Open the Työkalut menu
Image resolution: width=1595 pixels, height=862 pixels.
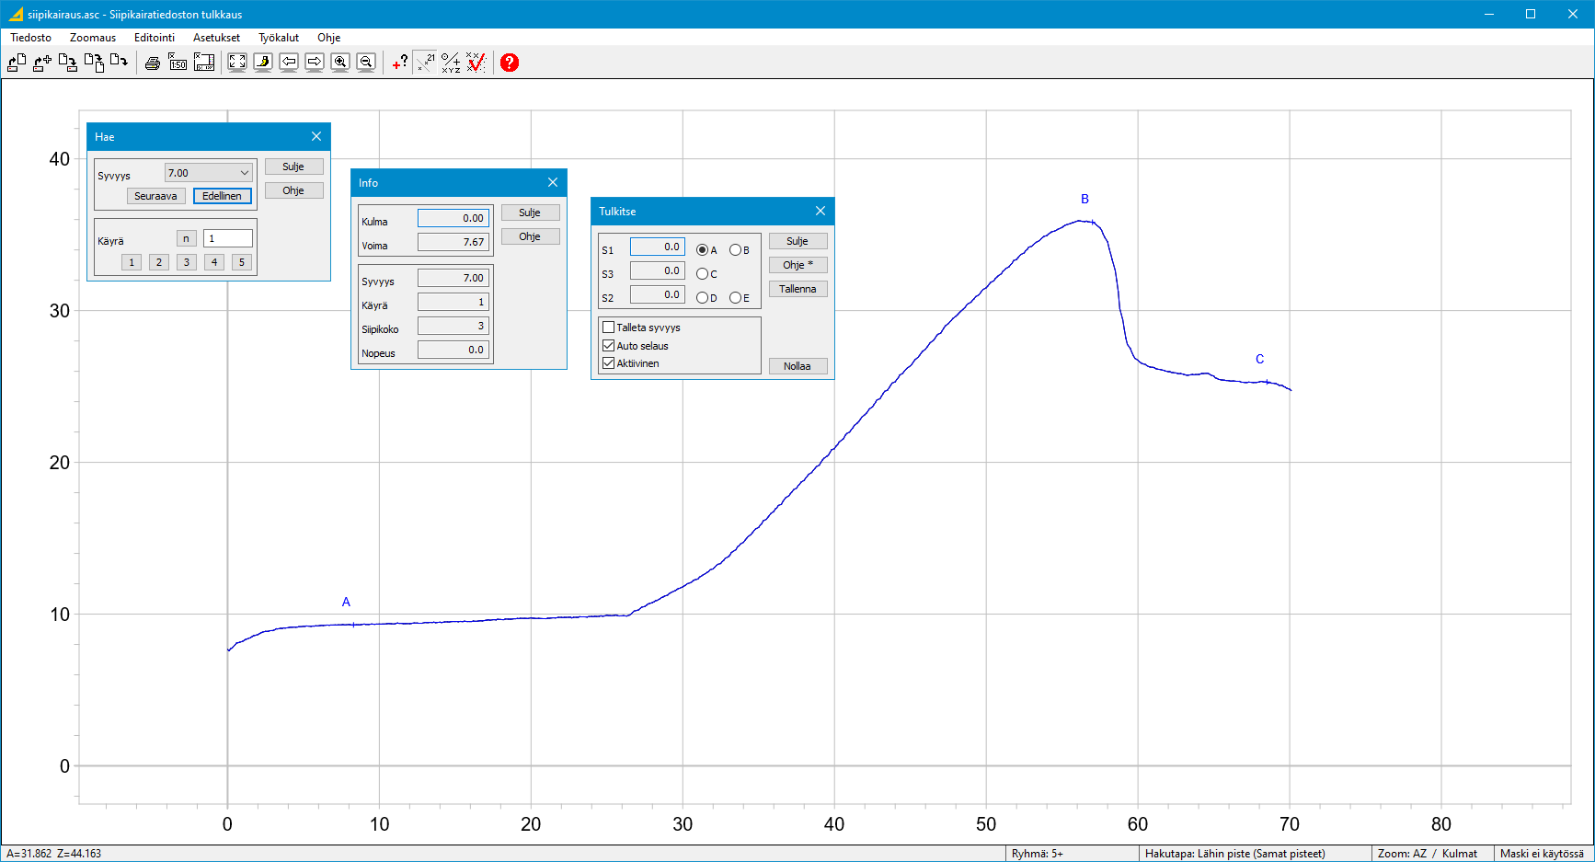279,38
